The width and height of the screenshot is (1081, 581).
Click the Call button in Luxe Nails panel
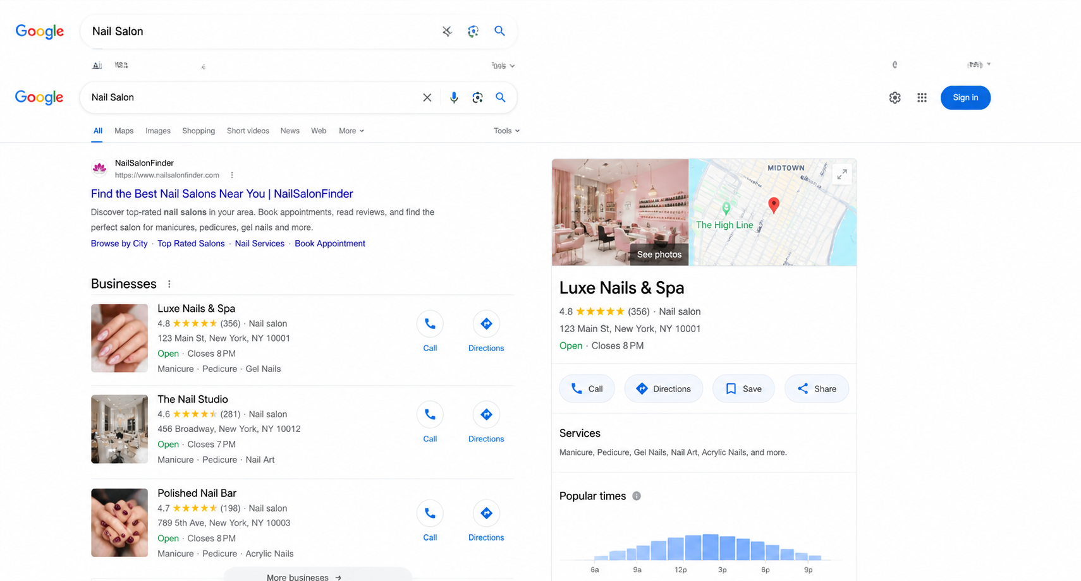click(587, 388)
